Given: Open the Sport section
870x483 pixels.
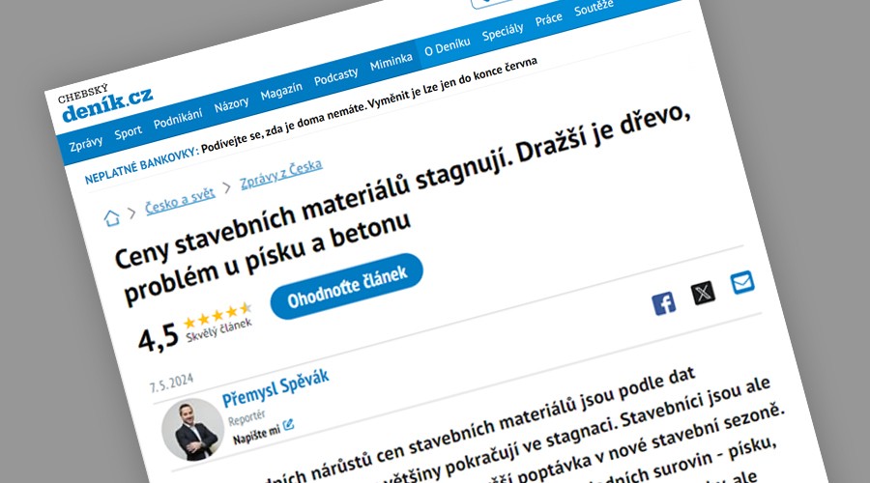Looking at the screenshot, I should click(x=129, y=133).
